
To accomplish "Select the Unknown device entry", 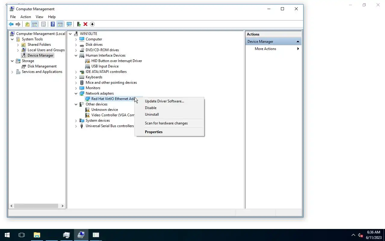I will 105,110.
